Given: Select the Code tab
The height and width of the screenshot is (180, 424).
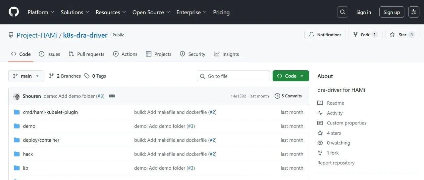Looking at the screenshot, I should coord(21,54).
